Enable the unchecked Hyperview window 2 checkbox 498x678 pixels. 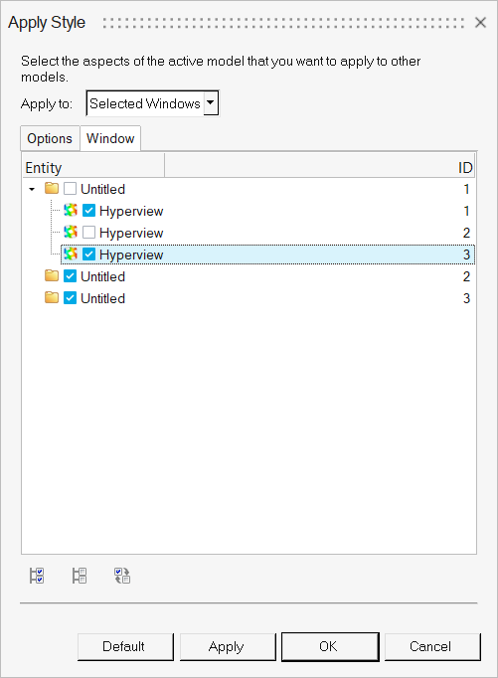click(88, 233)
